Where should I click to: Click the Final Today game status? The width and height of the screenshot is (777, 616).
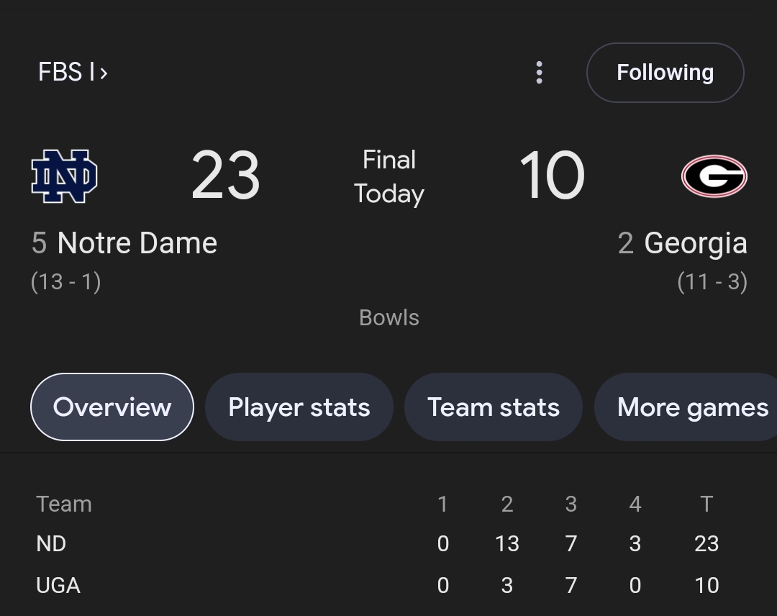click(x=389, y=177)
